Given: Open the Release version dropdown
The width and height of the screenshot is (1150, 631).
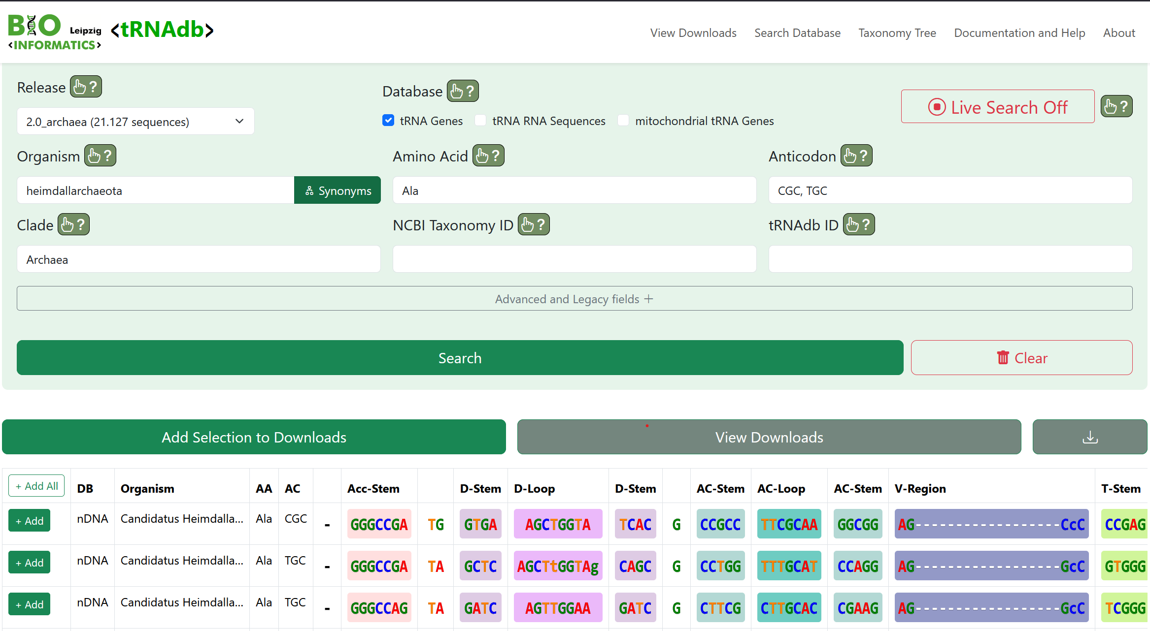Looking at the screenshot, I should [x=135, y=122].
